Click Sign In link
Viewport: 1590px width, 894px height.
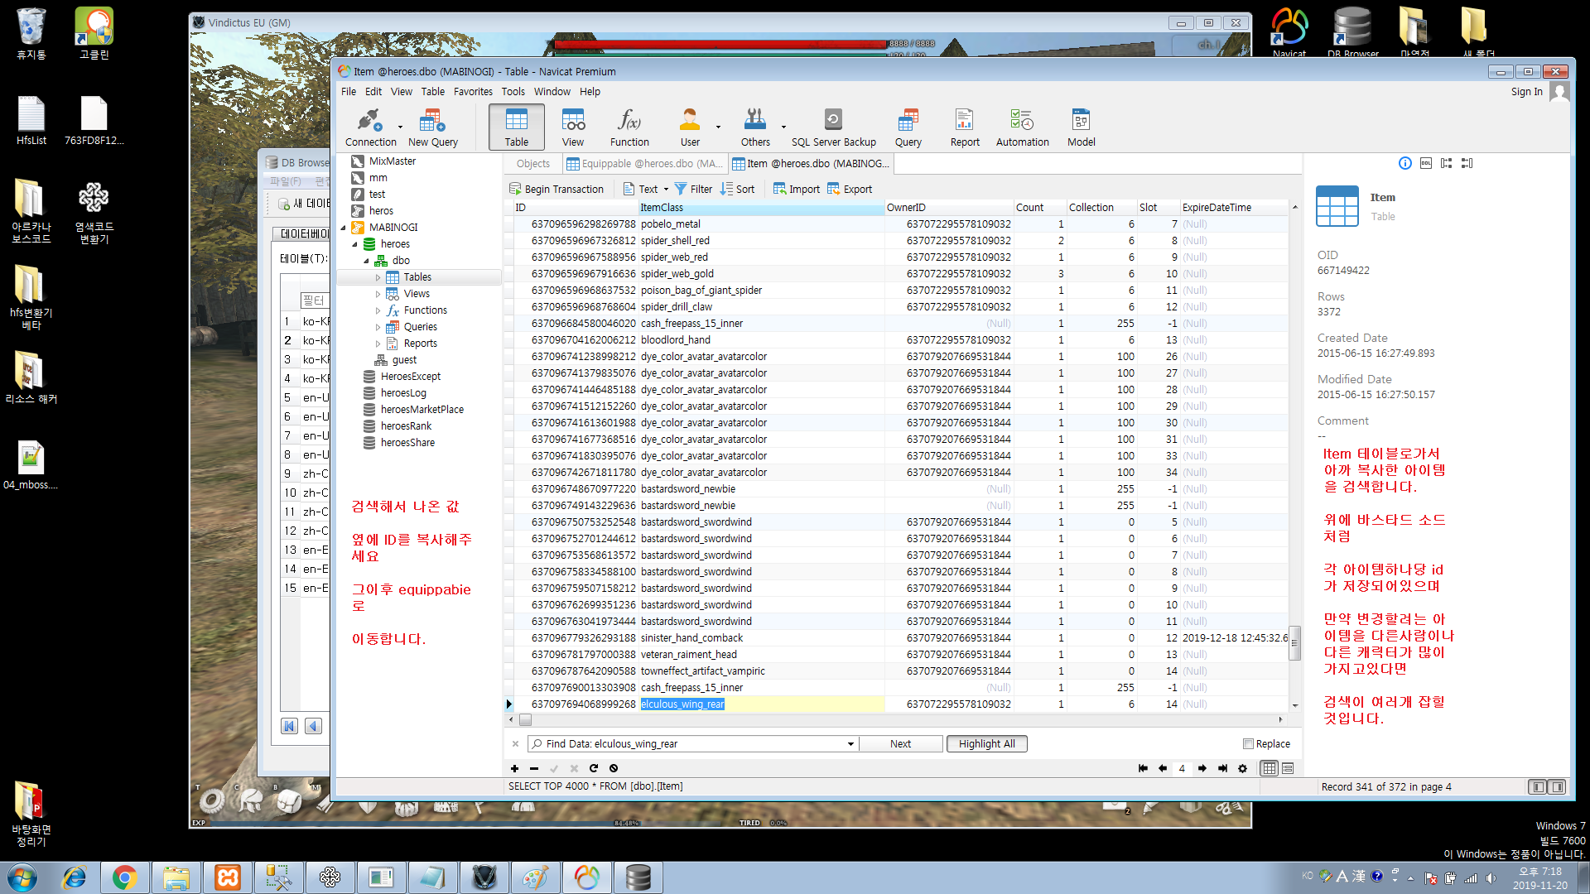click(x=1526, y=92)
